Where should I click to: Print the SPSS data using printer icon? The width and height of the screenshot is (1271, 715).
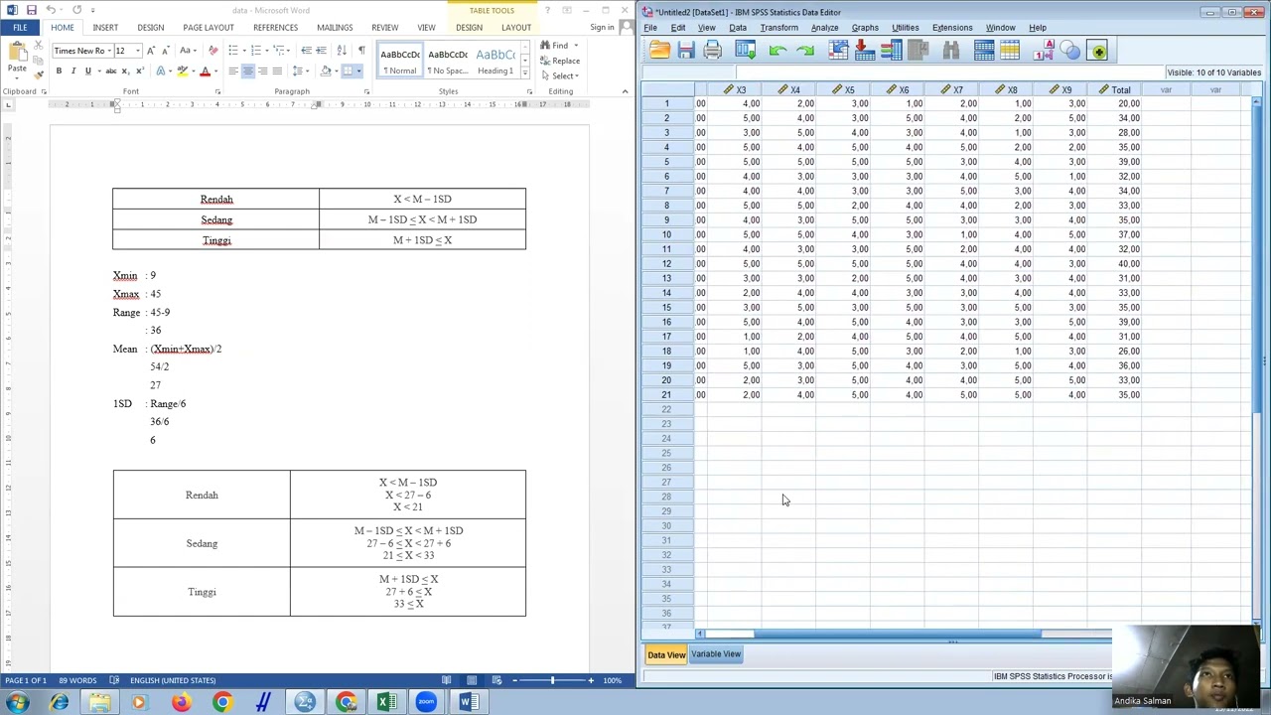click(x=712, y=51)
